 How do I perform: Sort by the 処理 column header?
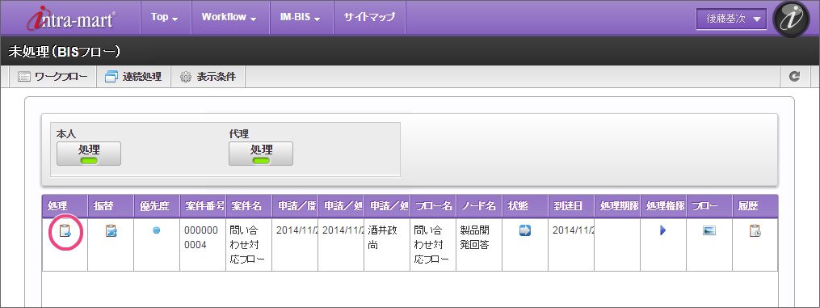65,206
